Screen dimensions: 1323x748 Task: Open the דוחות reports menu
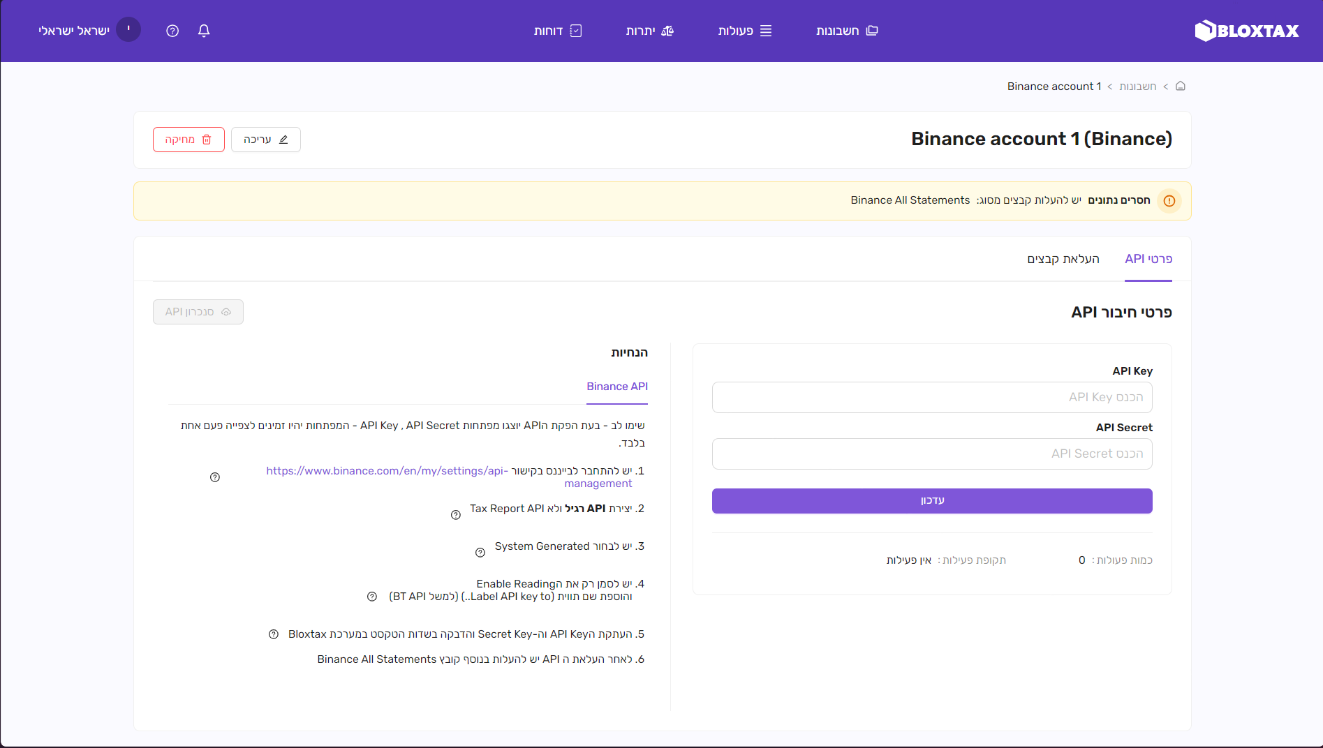(x=558, y=31)
